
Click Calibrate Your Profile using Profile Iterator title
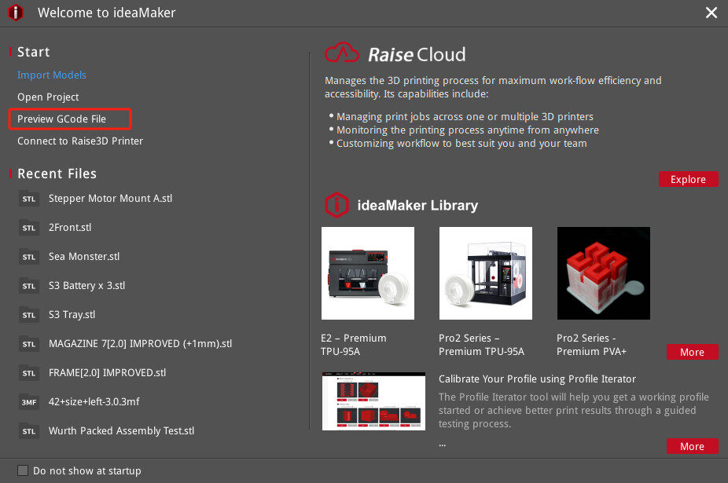pos(537,379)
